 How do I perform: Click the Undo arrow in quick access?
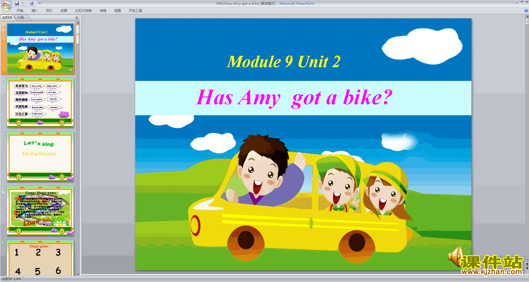point(23,3)
